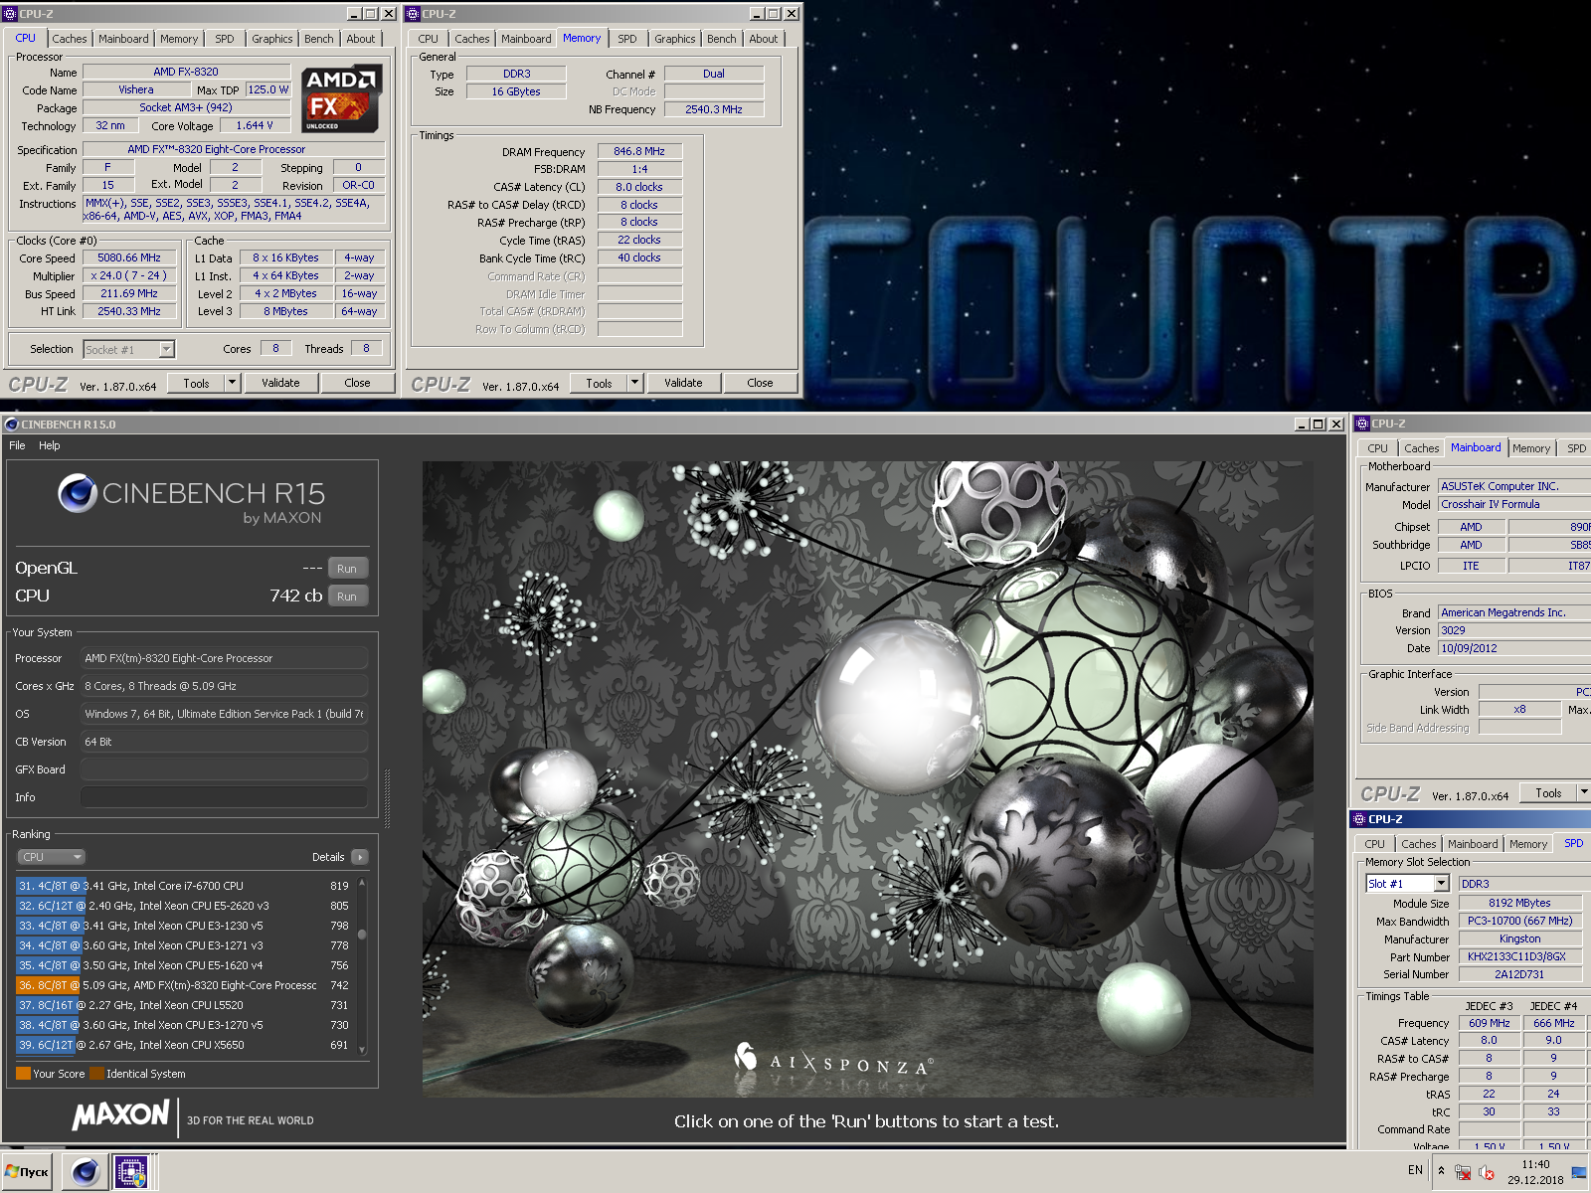Click the Core Speed value 5080.66 MHz
Image resolution: width=1591 pixels, height=1193 pixels.
click(129, 257)
